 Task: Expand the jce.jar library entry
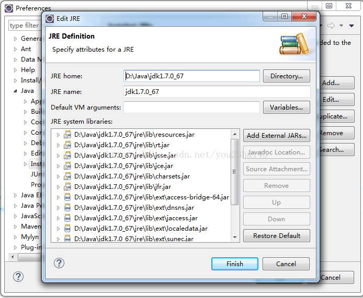pyautogui.click(x=59, y=166)
